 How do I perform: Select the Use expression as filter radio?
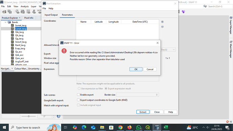pyautogui.click(x=79, y=88)
